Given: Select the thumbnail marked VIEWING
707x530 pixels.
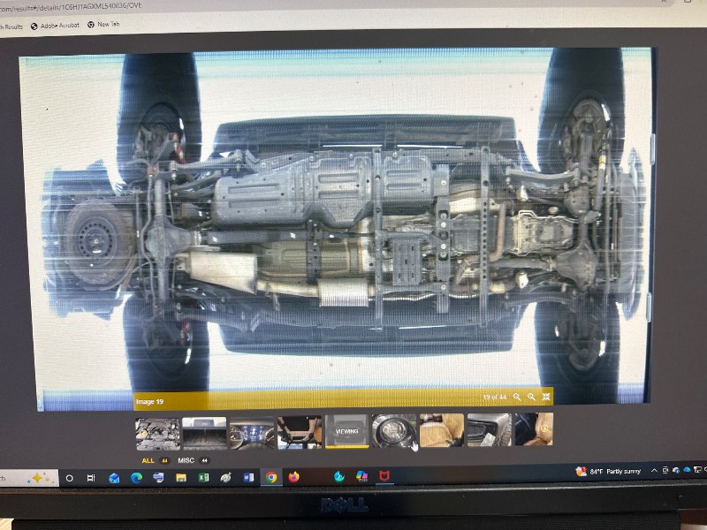Looking at the screenshot, I should point(346,432).
